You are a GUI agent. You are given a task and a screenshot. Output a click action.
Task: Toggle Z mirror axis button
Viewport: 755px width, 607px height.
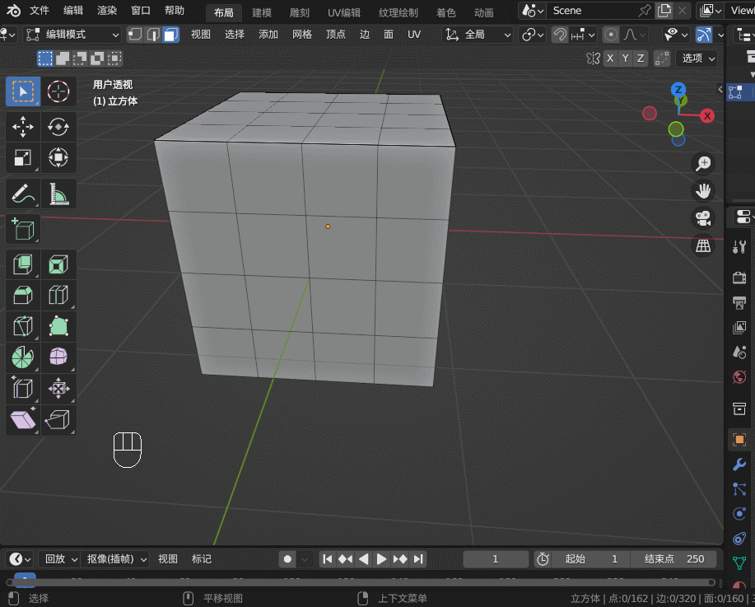pos(641,58)
